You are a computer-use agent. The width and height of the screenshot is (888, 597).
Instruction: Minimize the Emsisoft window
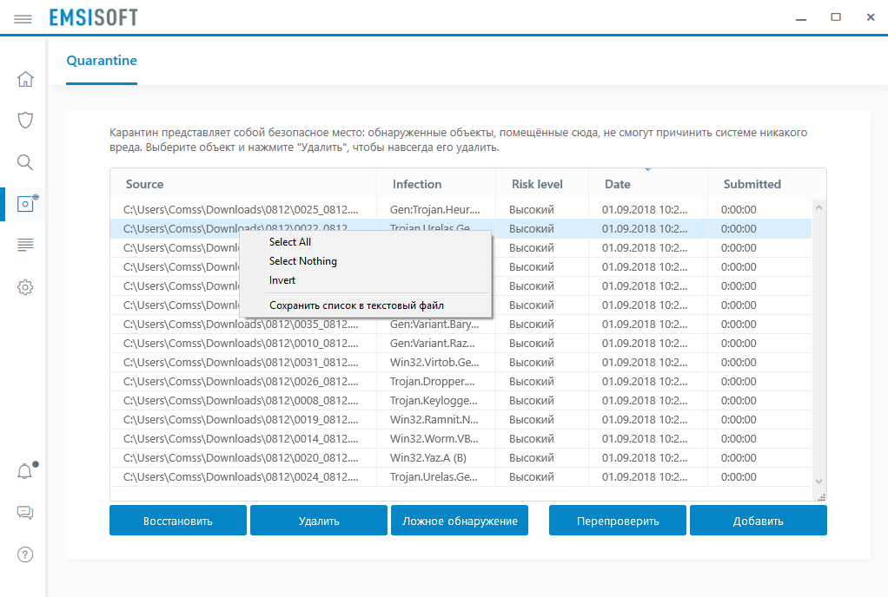coord(801,17)
